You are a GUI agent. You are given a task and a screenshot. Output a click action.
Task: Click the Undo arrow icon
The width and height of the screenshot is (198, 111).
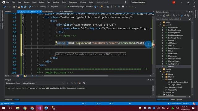tap(30, 7)
